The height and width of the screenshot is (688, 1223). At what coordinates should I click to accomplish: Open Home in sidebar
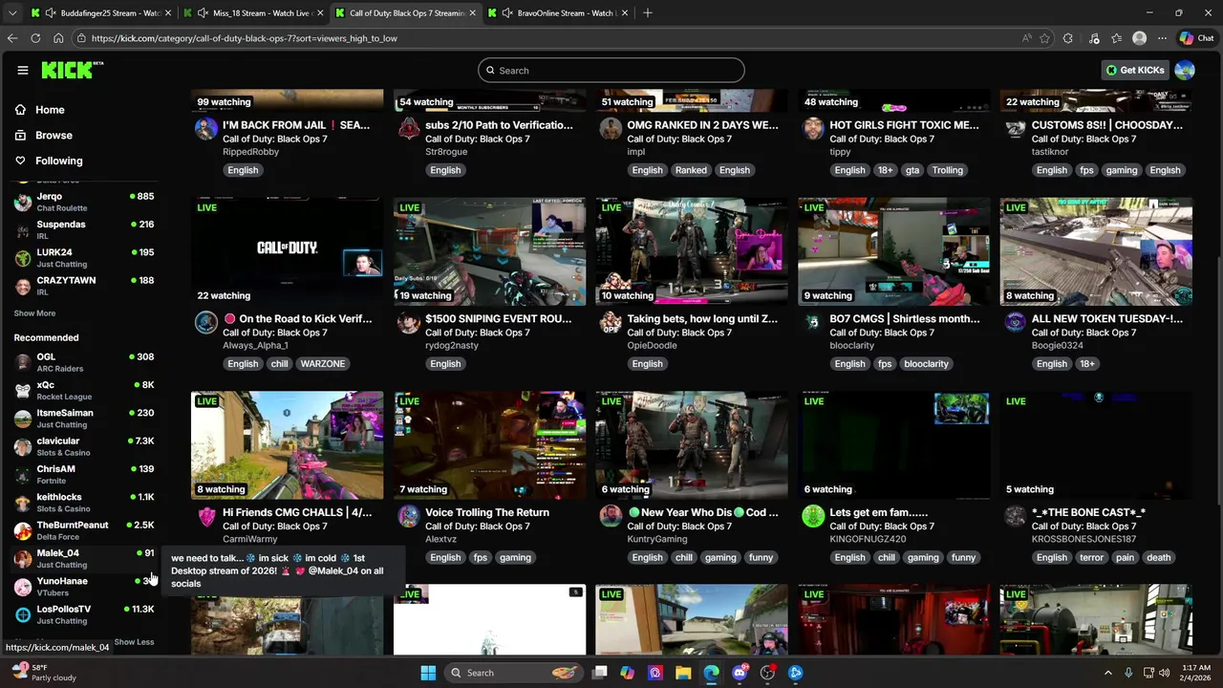click(50, 110)
